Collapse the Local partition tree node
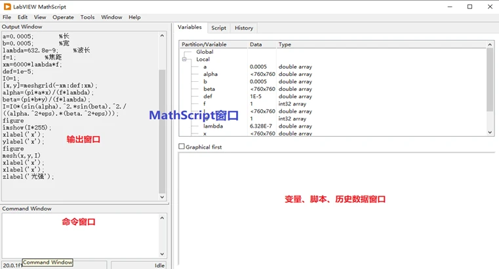The height and width of the screenshot is (269, 499). tap(184, 60)
